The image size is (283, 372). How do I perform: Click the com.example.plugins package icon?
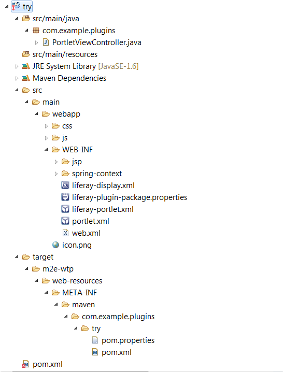coord(36,31)
